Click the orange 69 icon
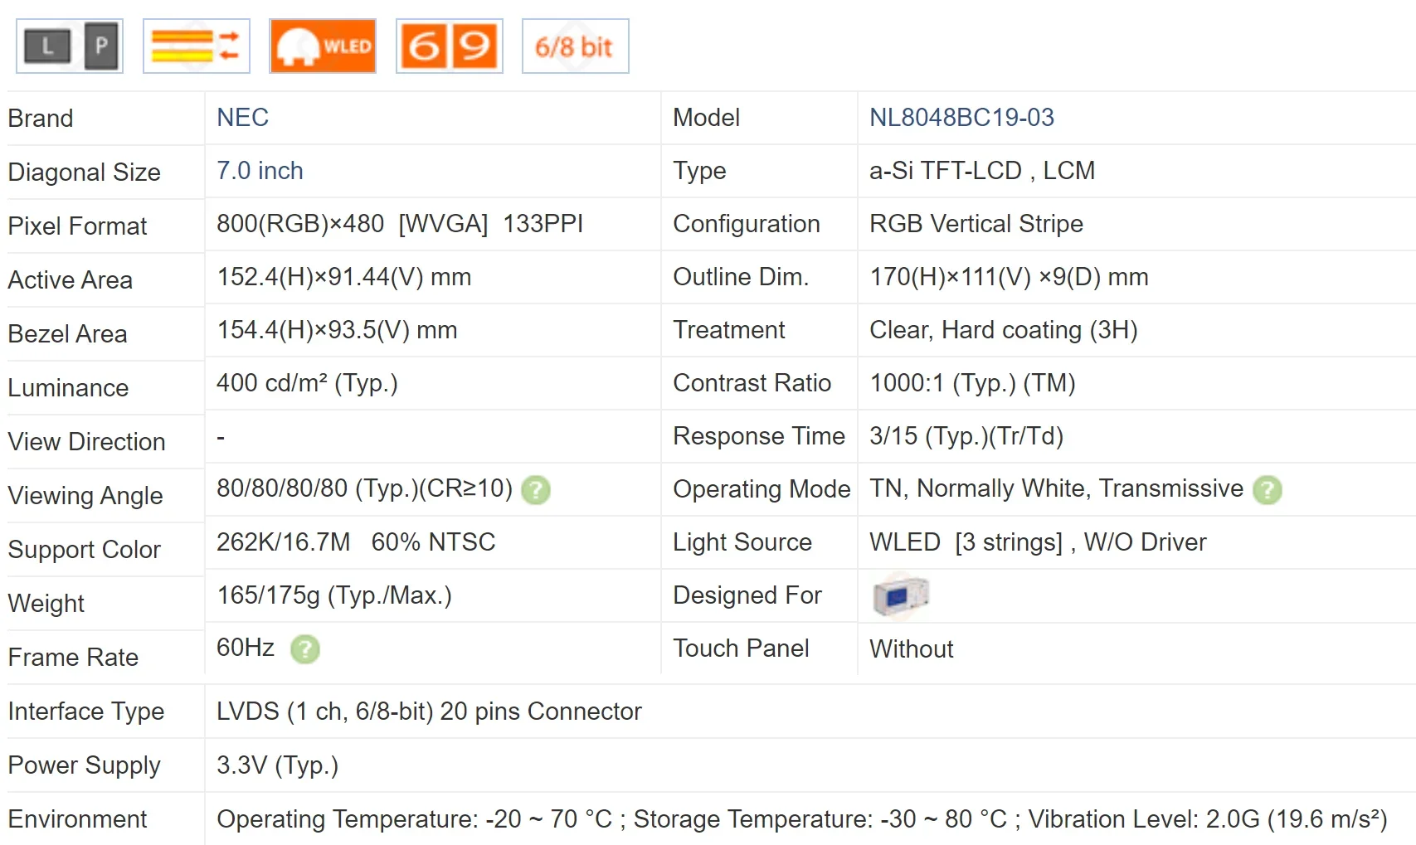Image resolution: width=1416 pixels, height=845 pixels. pyautogui.click(x=450, y=46)
